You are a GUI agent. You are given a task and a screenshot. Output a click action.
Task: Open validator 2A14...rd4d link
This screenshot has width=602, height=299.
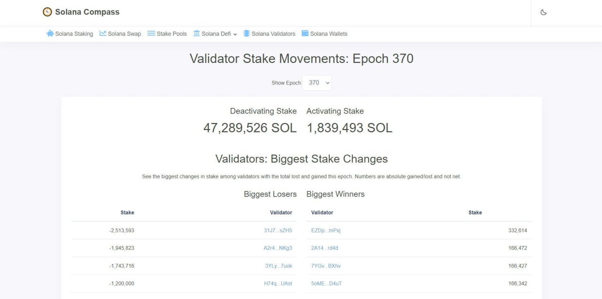[x=325, y=248]
